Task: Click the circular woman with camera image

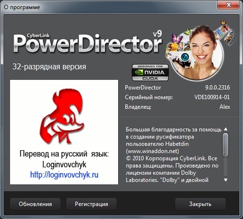Action: (x=197, y=53)
